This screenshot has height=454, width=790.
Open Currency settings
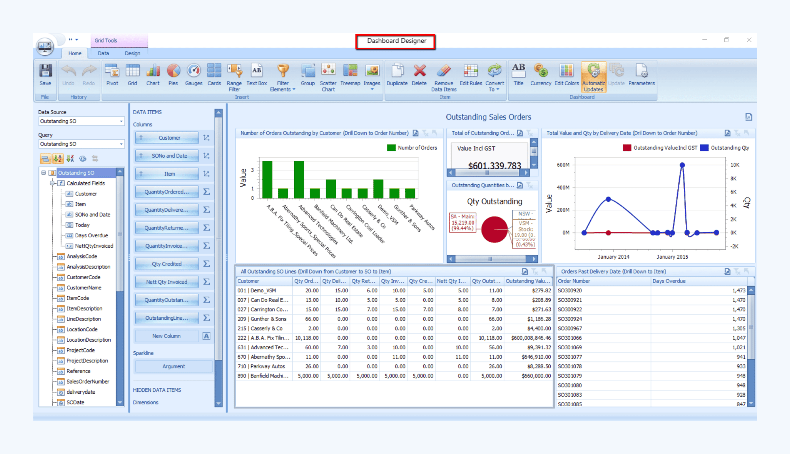pos(540,75)
